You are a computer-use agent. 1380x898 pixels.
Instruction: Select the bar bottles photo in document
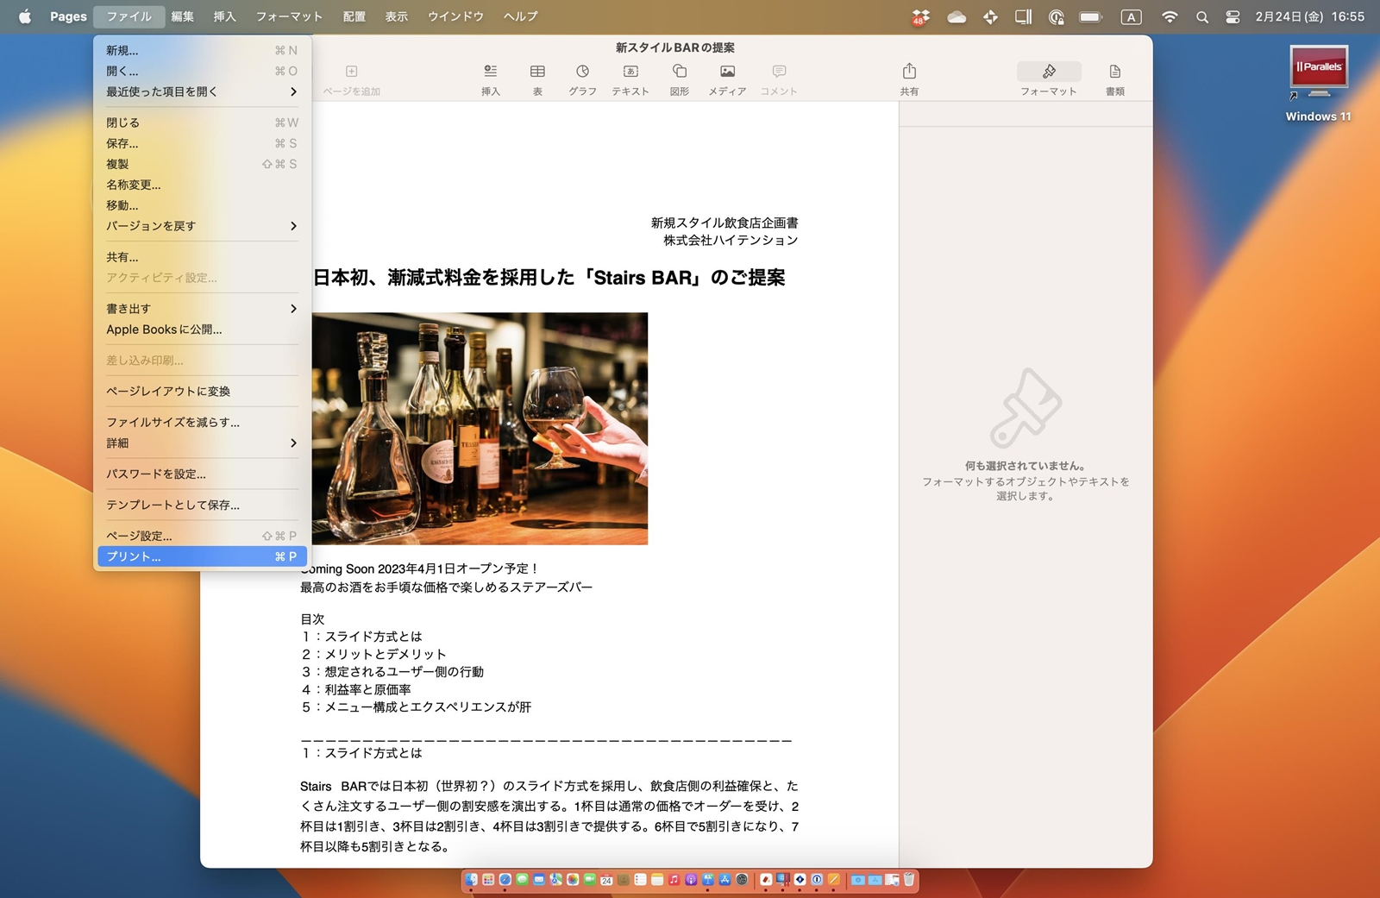coord(480,429)
